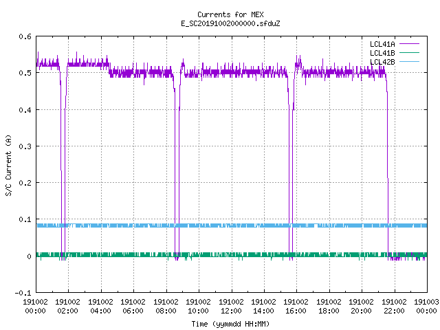
Task: Click the x-axis tick 191002 14:00
Action: 263,306
